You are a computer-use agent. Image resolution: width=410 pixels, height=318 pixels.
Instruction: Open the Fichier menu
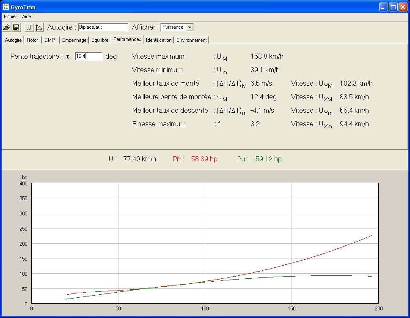tap(10, 16)
